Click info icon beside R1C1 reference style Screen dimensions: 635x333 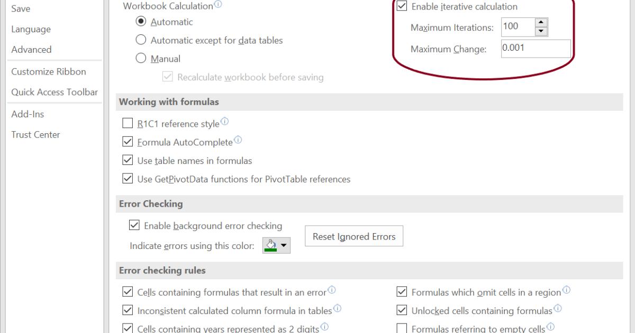[x=225, y=123]
